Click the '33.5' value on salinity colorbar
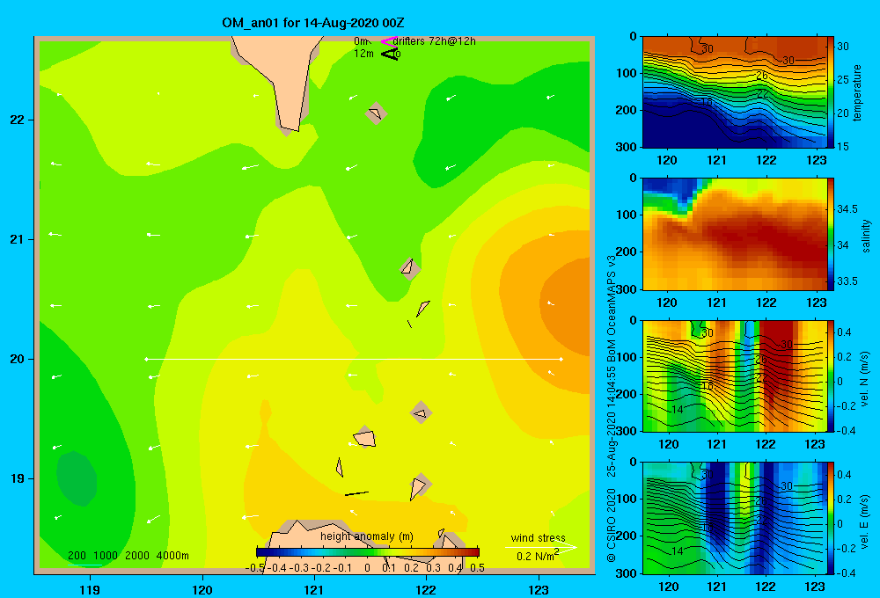This screenshot has width=880, height=598. click(x=847, y=281)
